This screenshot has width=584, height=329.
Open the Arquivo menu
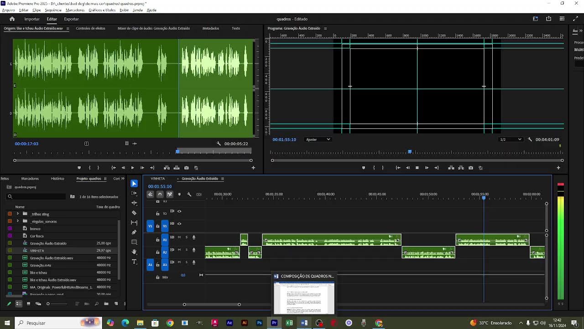8,10
